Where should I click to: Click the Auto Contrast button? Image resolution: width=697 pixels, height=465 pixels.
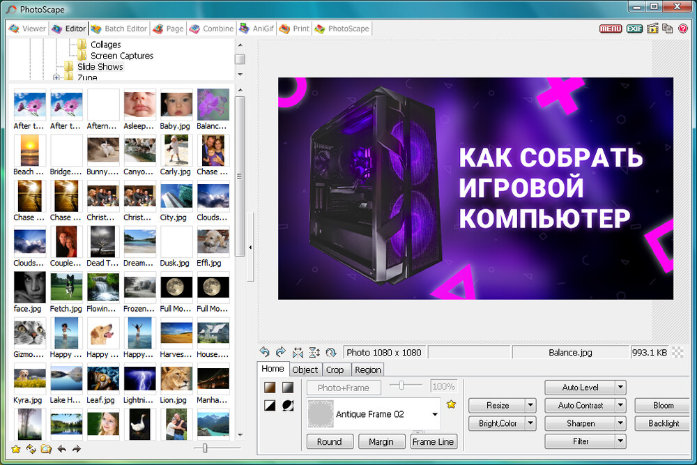tap(580, 405)
